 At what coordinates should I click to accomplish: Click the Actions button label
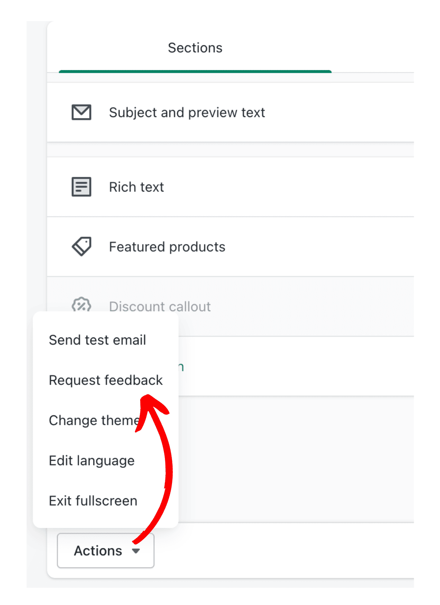(x=98, y=551)
